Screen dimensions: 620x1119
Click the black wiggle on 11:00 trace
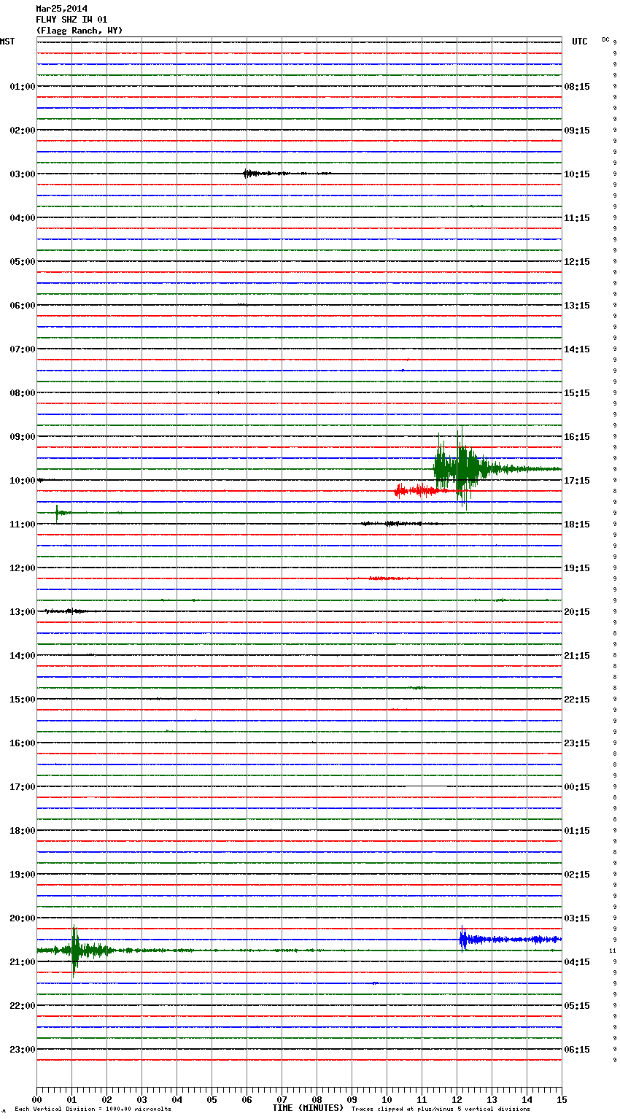tap(400, 524)
